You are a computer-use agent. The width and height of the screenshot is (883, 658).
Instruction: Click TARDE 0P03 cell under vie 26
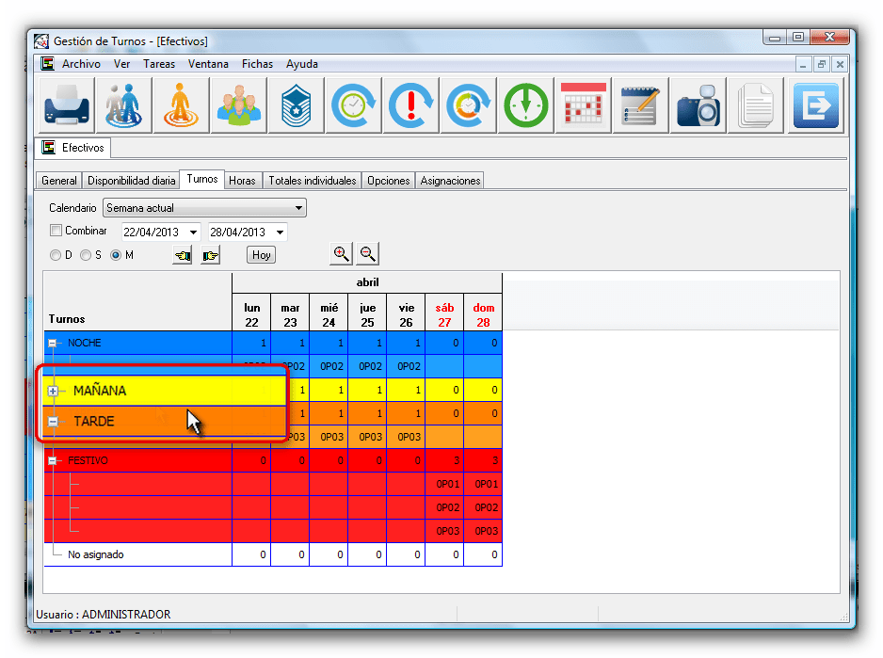tap(406, 437)
